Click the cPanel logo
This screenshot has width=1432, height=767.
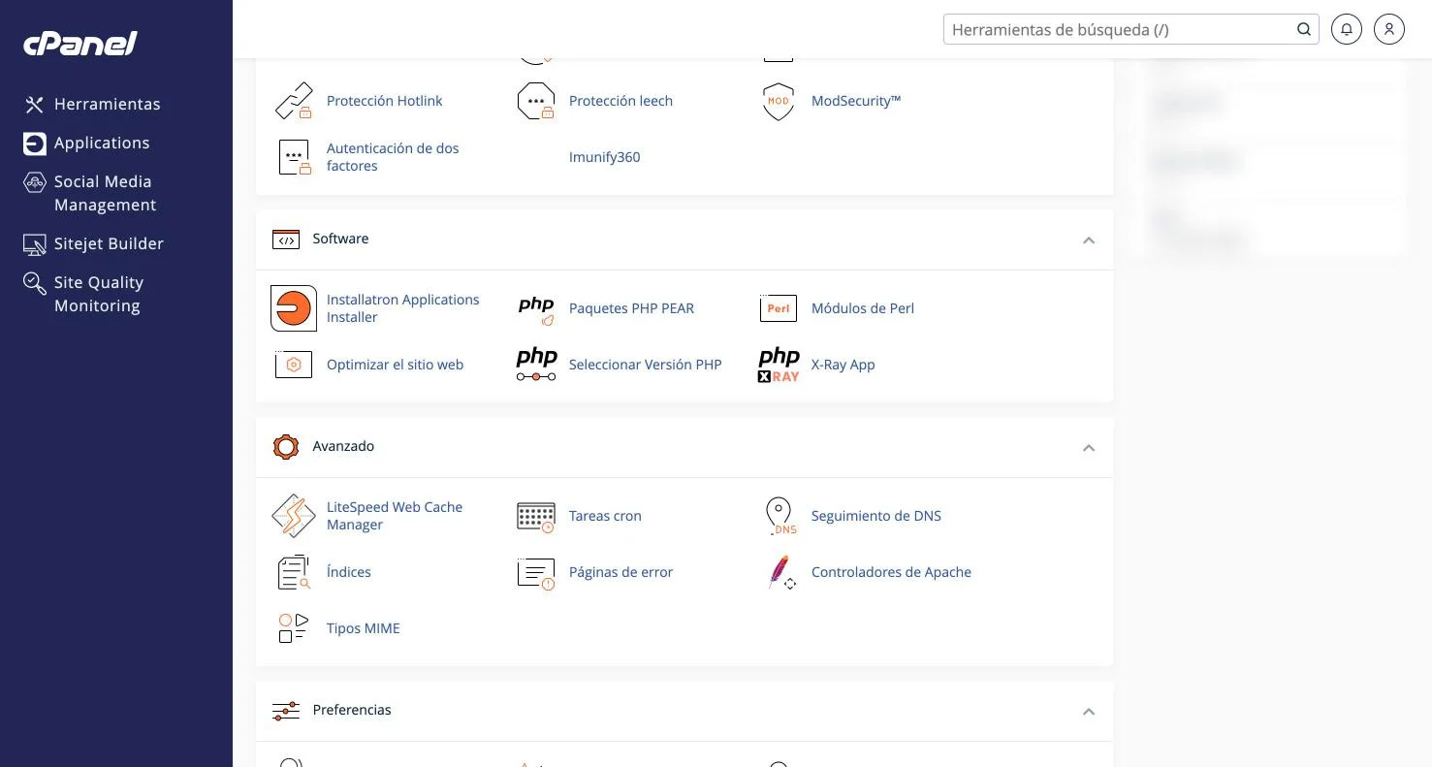pyautogui.click(x=80, y=43)
